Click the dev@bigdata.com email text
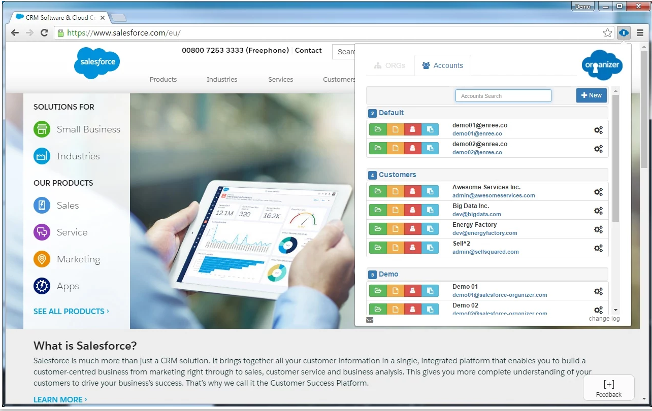The image size is (652, 411). click(x=477, y=214)
